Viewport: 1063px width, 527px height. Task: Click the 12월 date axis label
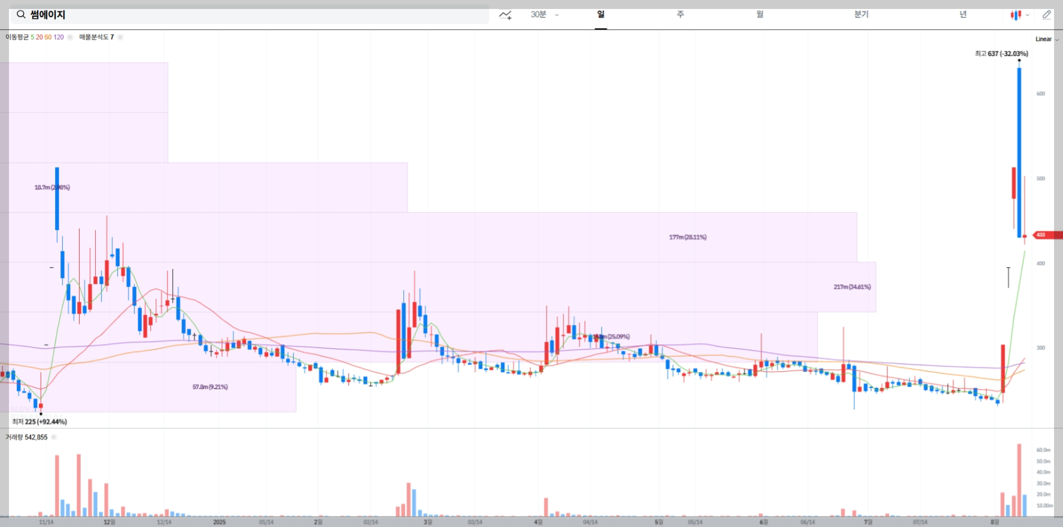109,522
